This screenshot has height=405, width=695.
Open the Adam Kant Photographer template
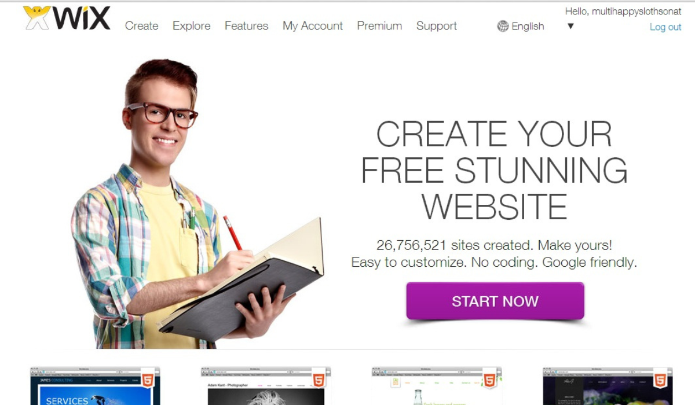coord(266,386)
